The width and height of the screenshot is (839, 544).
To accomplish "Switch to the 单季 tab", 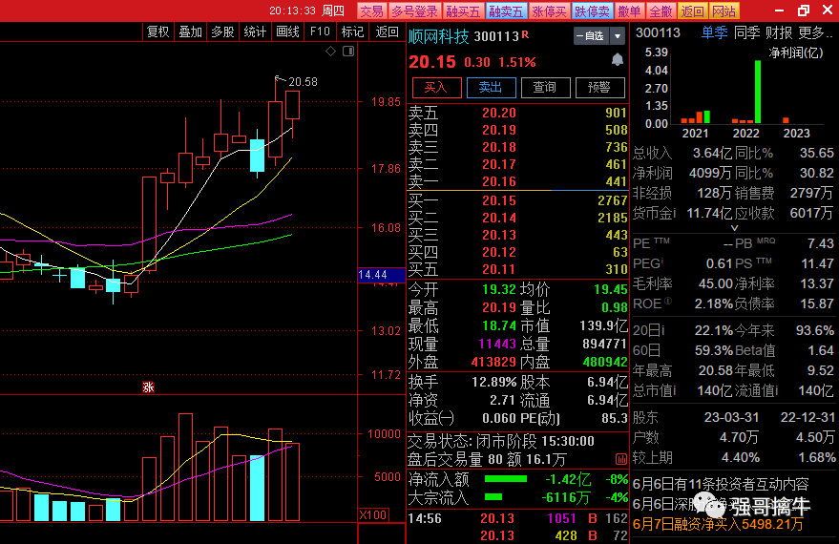I will (714, 33).
